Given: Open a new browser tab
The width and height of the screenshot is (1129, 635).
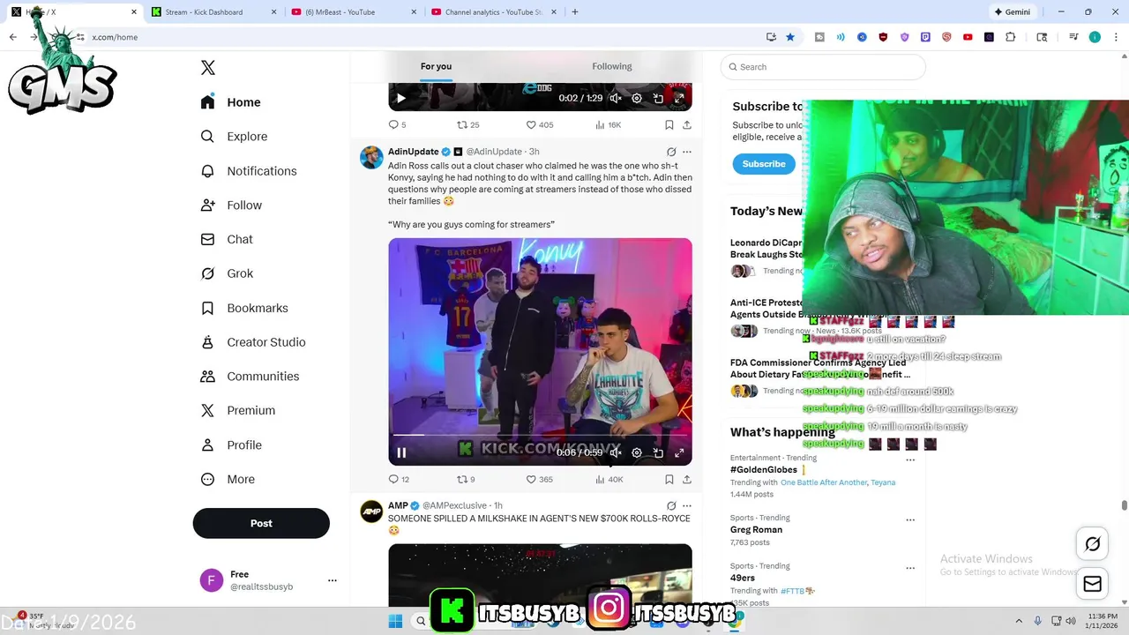Looking at the screenshot, I should (575, 12).
